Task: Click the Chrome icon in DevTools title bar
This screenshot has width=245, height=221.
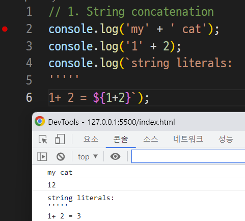Action: point(40,121)
